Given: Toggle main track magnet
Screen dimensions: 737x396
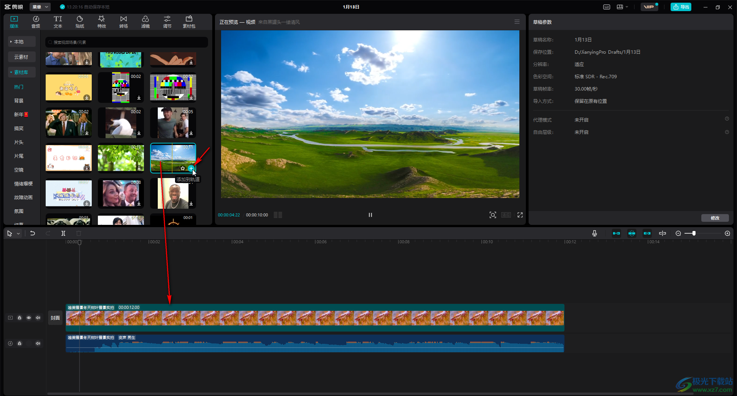Looking at the screenshot, I should [x=616, y=233].
